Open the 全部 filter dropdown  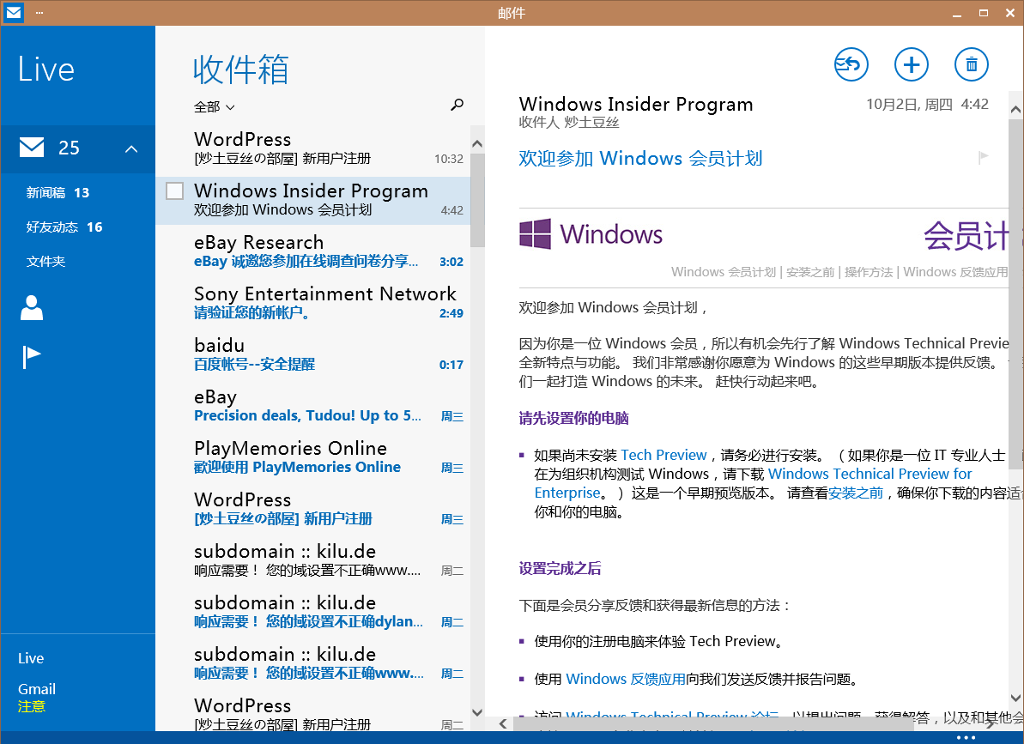tap(214, 107)
